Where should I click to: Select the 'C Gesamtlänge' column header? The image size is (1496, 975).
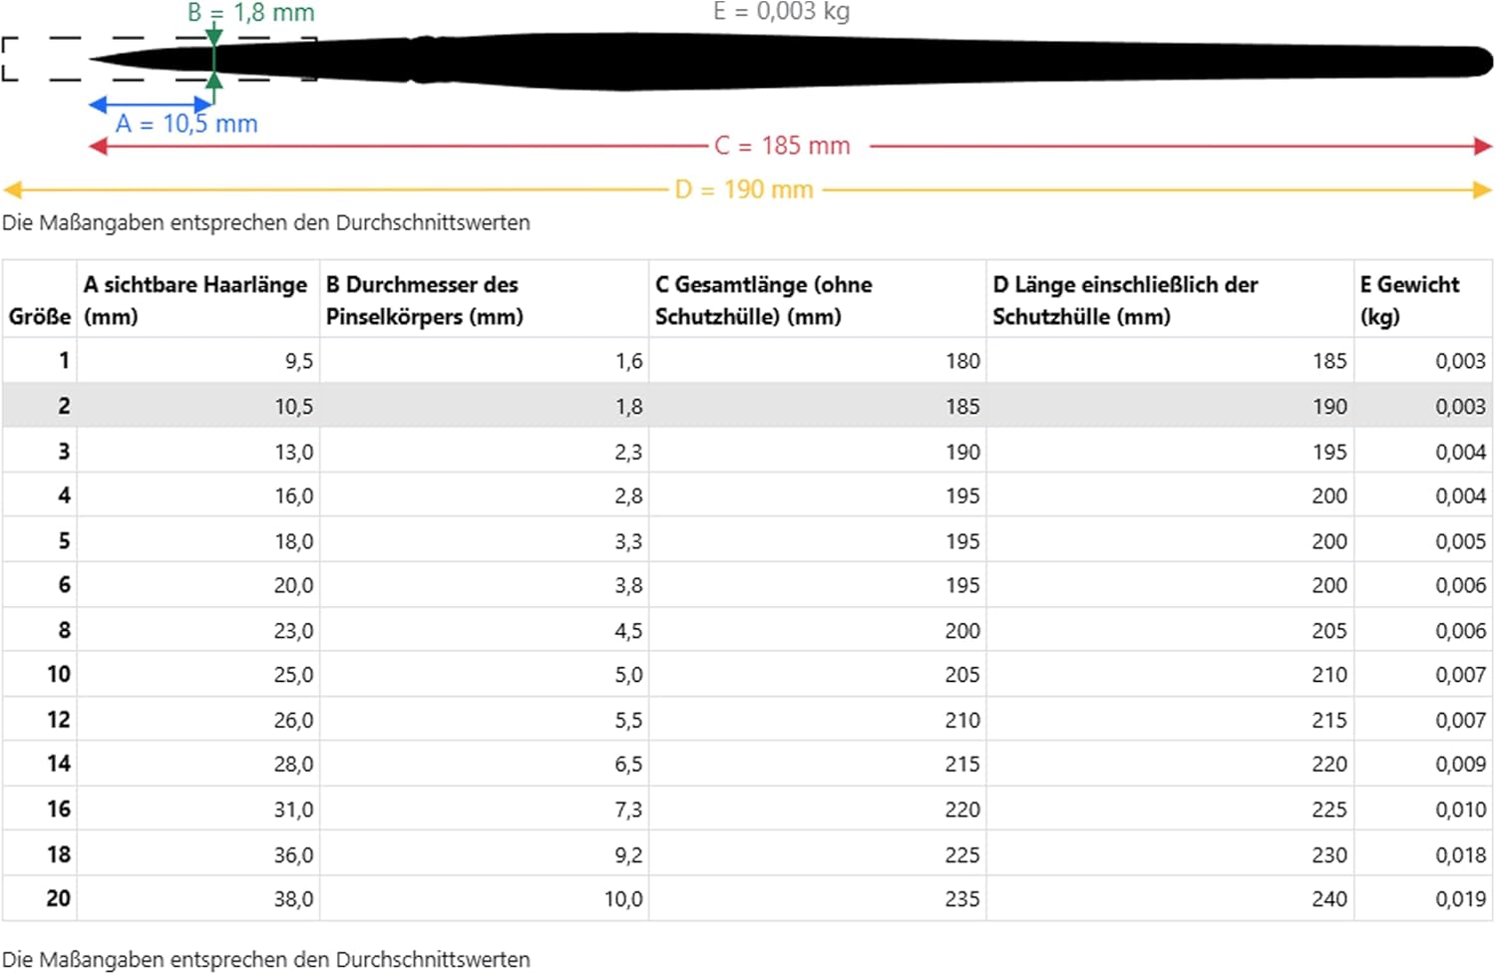click(763, 299)
